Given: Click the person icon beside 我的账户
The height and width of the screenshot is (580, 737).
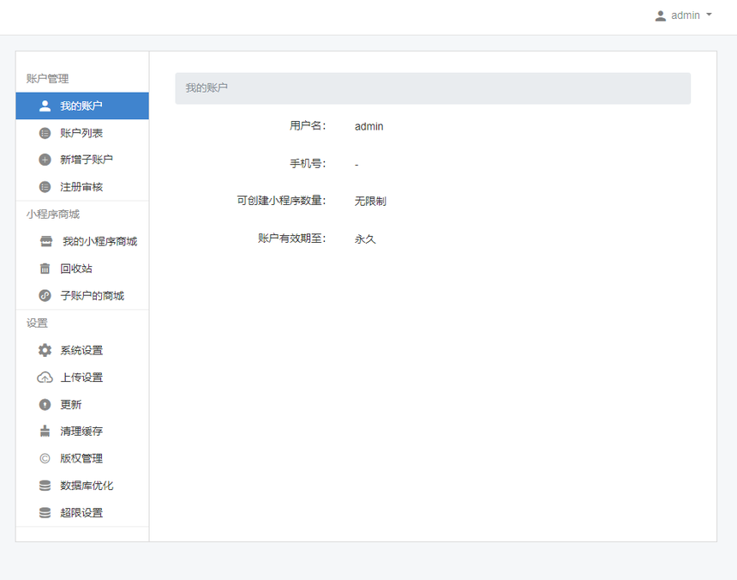Looking at the screenshot, I should (45, 106).
